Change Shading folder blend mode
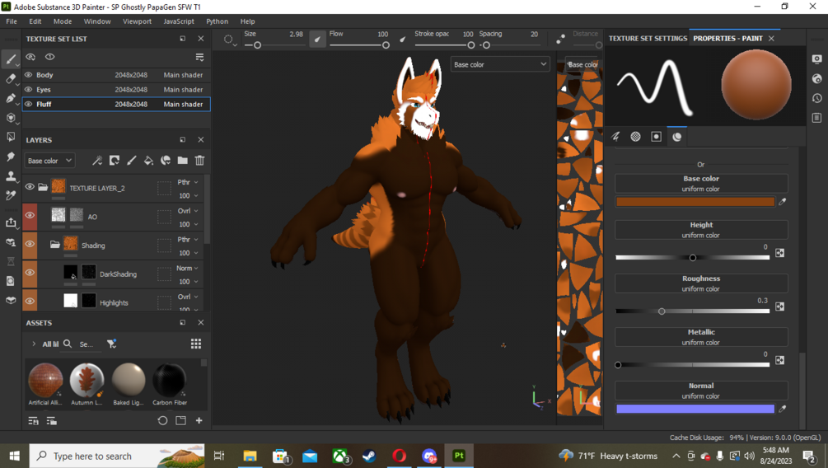The height and width of the screenshot is (468, 828). point(188,239)
